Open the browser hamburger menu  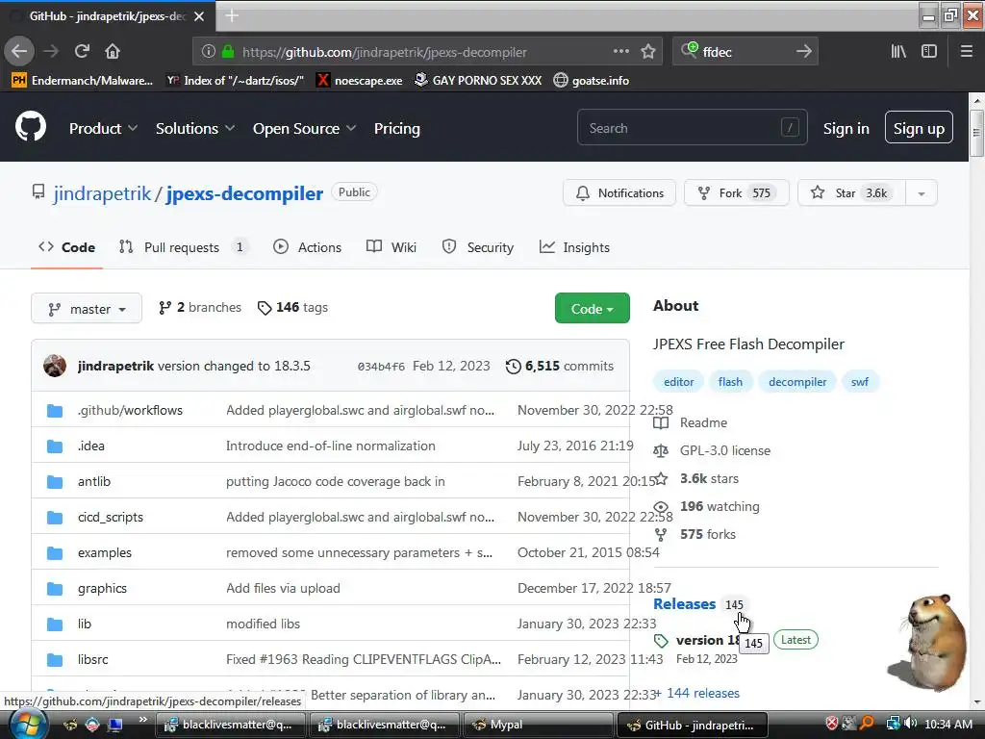click(x=966, y=52)
